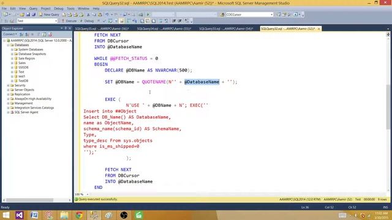The width and height of the screenshot is (392, 220).
Task: Select the Test database tree item
Action: click(x=21, y=72)
